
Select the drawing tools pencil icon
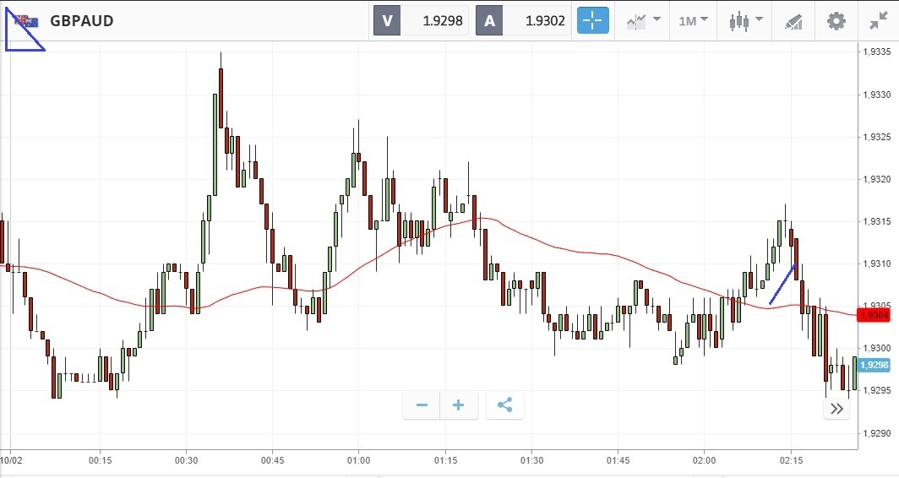coord(793,20)
